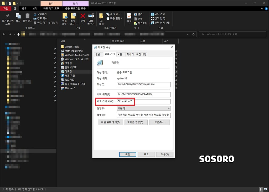Click the Back navigation arrow

(4, 34)
